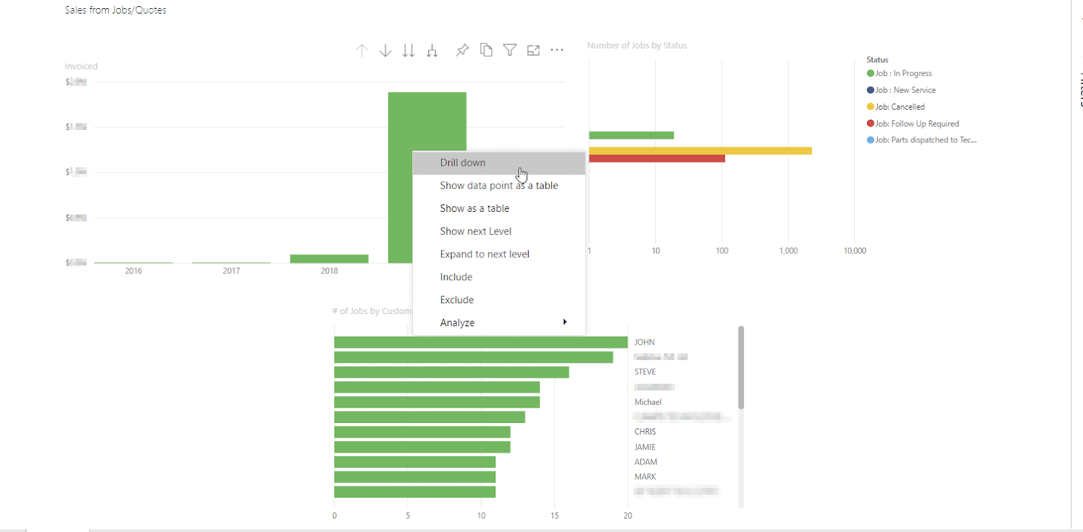Click the green In Progress status bar
The width and height of the screenshot is (1083, 532).
[632, 135]
